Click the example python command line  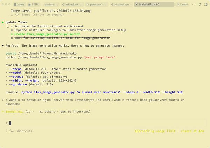coord(102,92)
